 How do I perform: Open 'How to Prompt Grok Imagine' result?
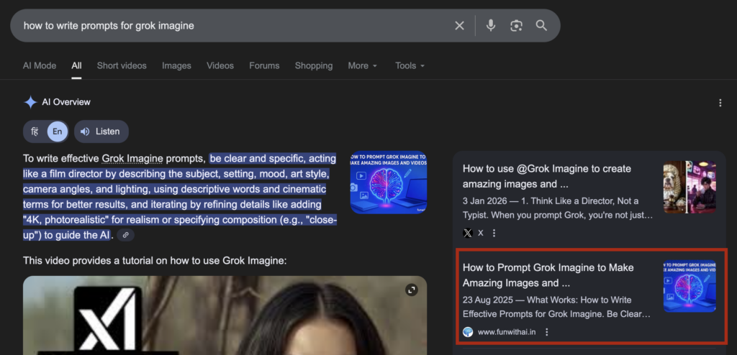[x=548, y=275]
